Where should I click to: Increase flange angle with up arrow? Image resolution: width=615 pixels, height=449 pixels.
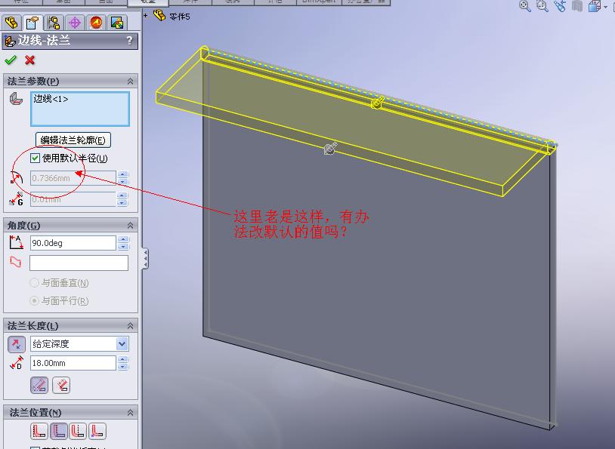[x=123, y=239]
